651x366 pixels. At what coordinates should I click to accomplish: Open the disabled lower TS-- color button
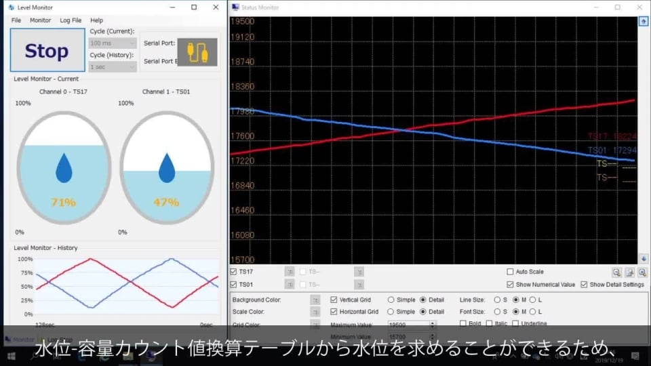359,285
